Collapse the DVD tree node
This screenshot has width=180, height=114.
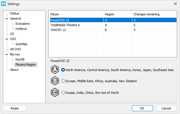click(x=7, y=39)
